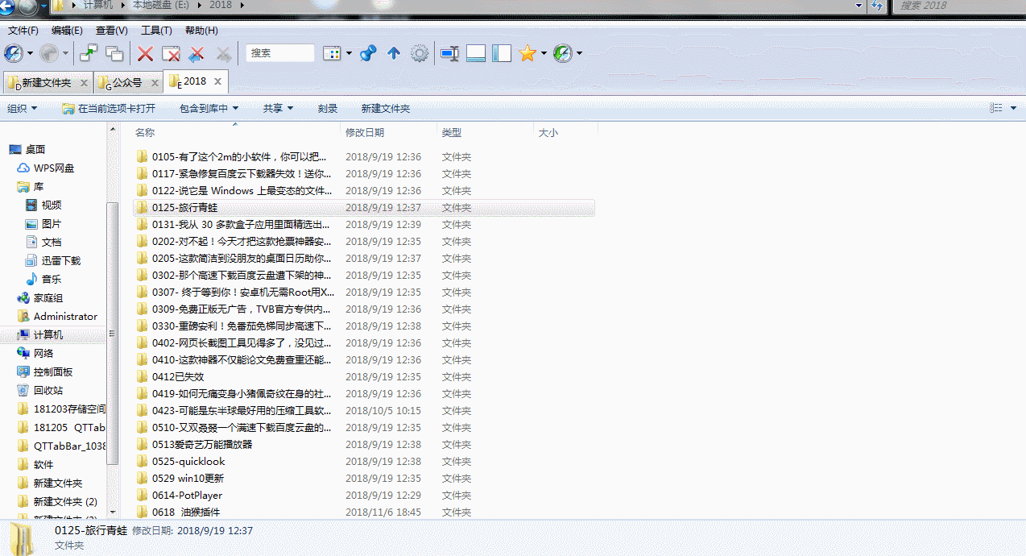The height and width of the screenshot is (556, 1026).
Task: Click the view-mode grid toolbar icon
Action: (332, 54)
